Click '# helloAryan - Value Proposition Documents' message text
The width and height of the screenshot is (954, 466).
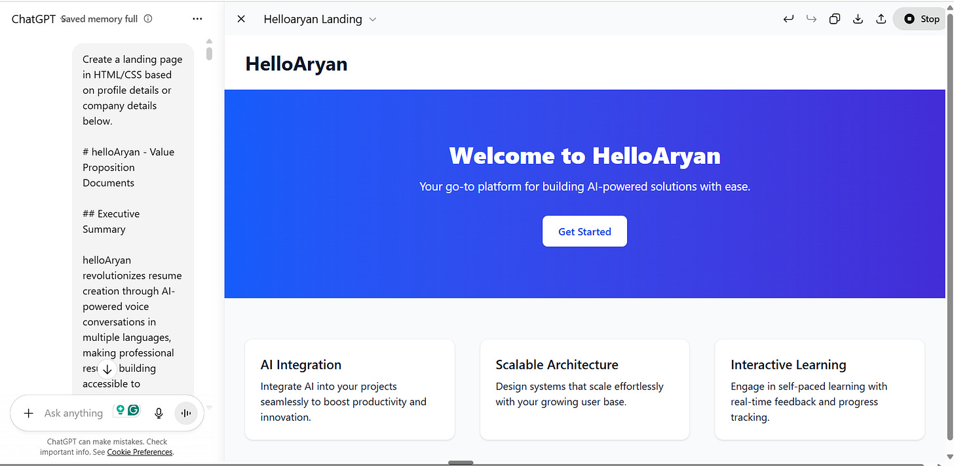coord(128,167)
